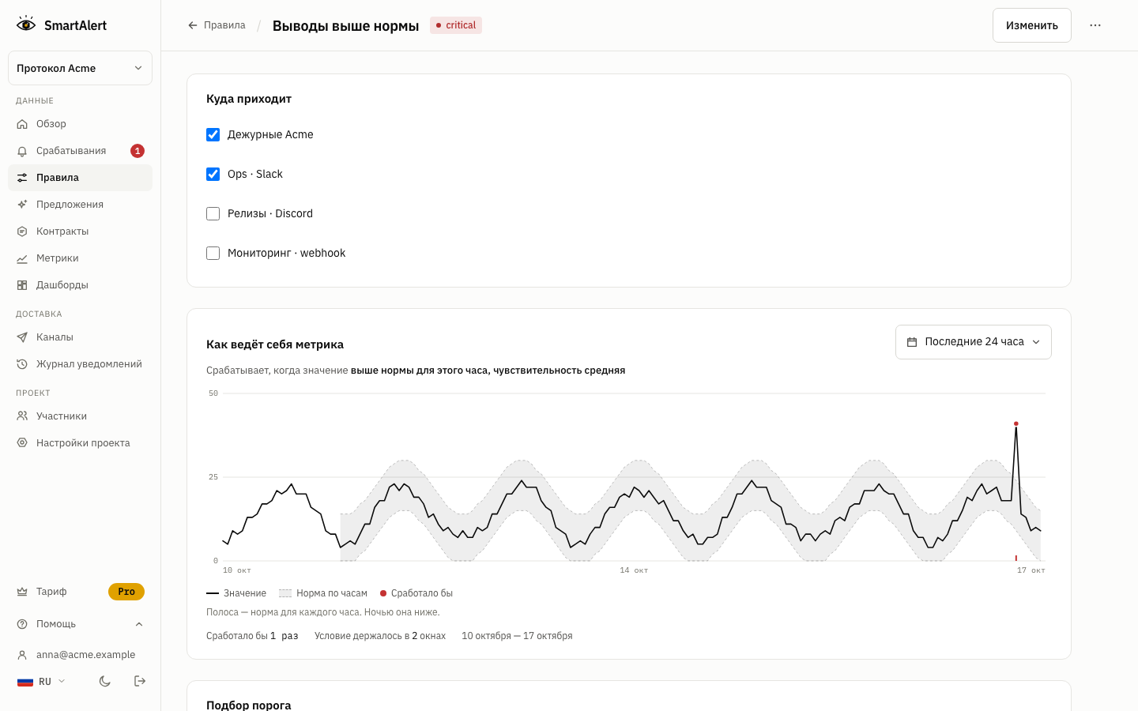Select Правила in the sidebar

tap(80, 178)
